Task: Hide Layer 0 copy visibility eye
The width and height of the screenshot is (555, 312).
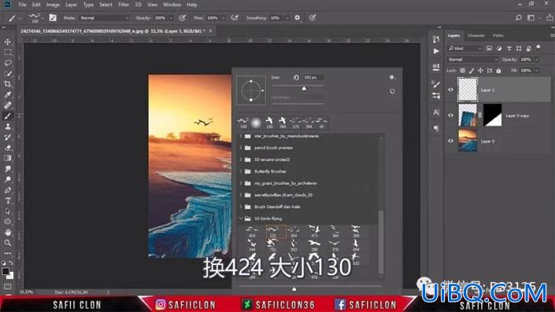Action: (x=450, y=116)
